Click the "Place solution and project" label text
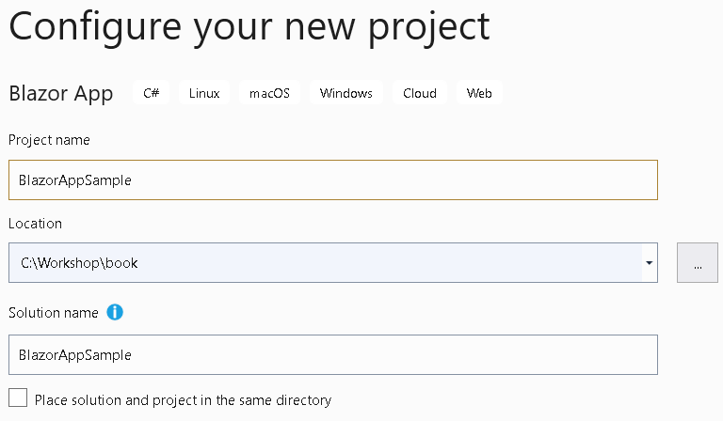The width and height of the screenshot is (723, 421). click(183, 400)
